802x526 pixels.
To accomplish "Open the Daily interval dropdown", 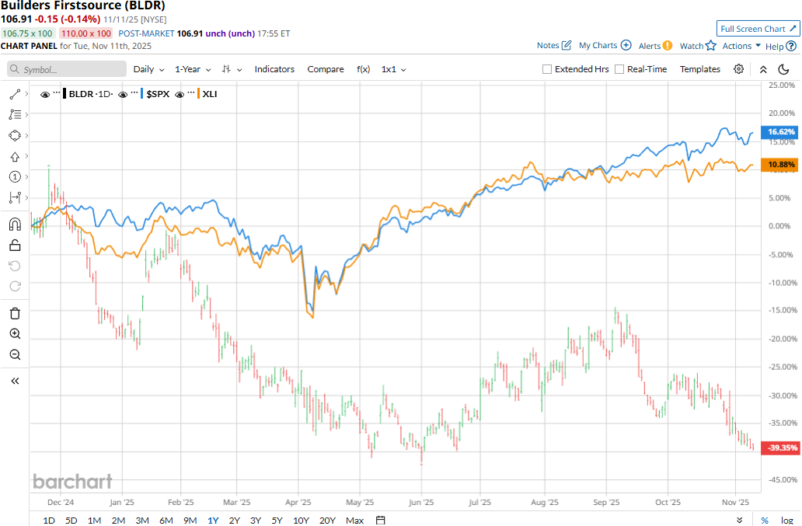I will [148, 69].
